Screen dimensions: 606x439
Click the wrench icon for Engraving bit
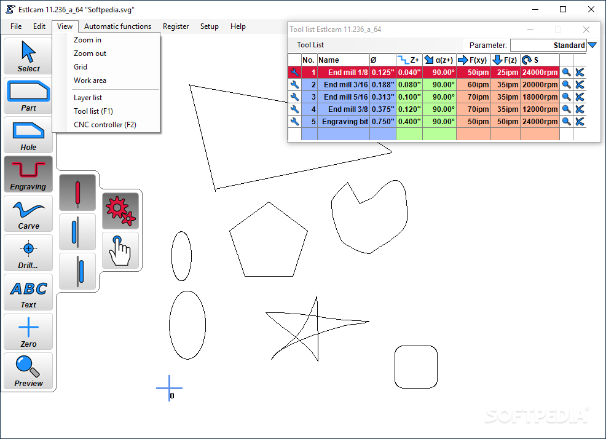(294, 122)
